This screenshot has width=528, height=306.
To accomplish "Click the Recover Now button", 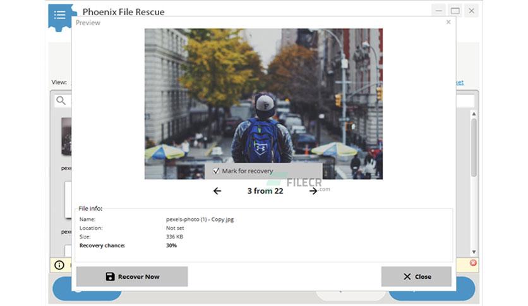I will point(132,277).
